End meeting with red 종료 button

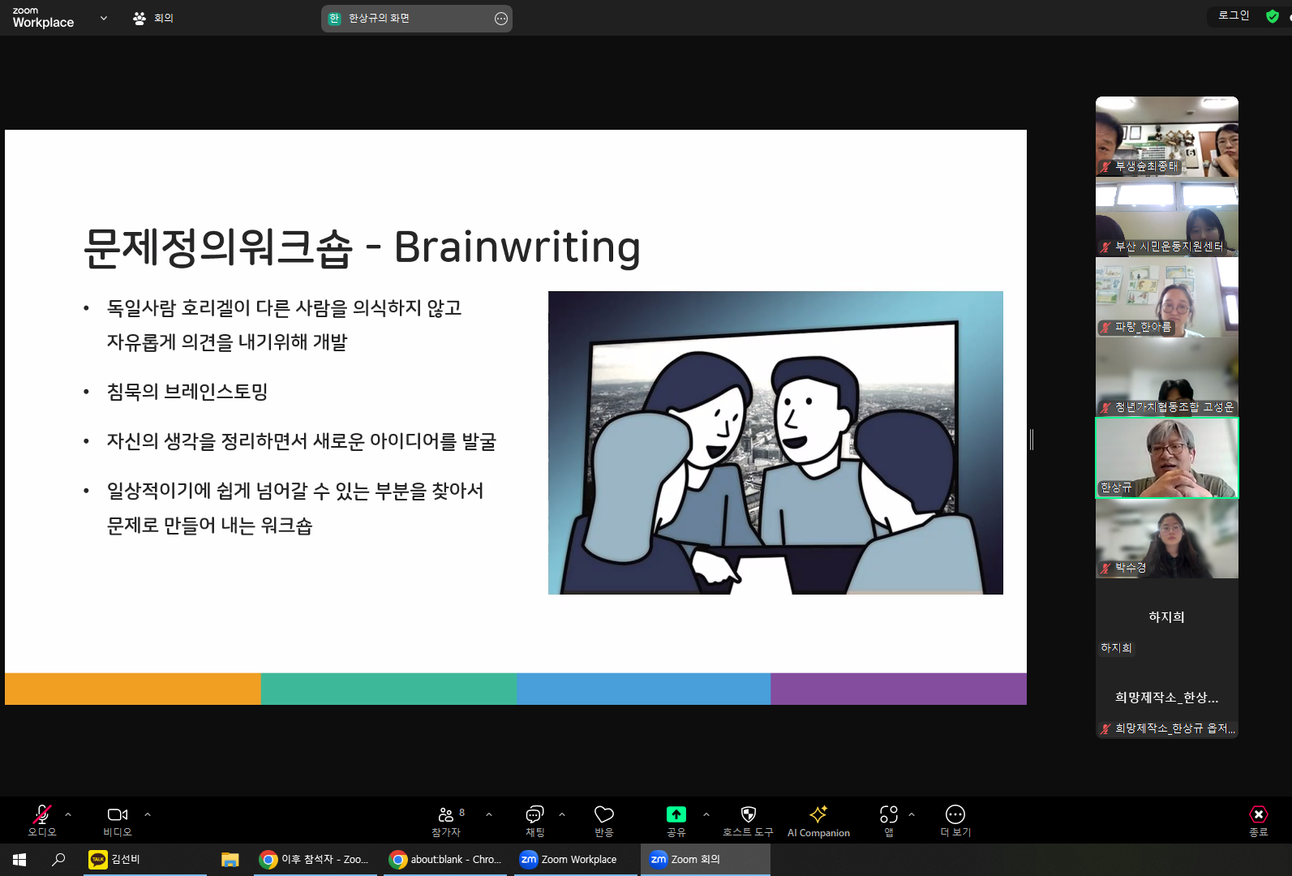coord(1258,820)
